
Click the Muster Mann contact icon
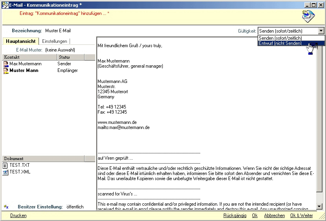tap(6, 71)
